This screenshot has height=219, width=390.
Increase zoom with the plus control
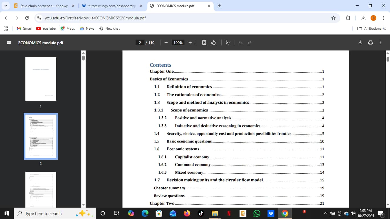point(190,42)
